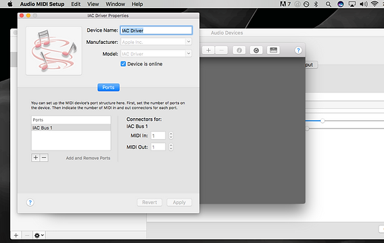
Task: Click the Bluetooth status icon
Action: (x=316, y=4)
